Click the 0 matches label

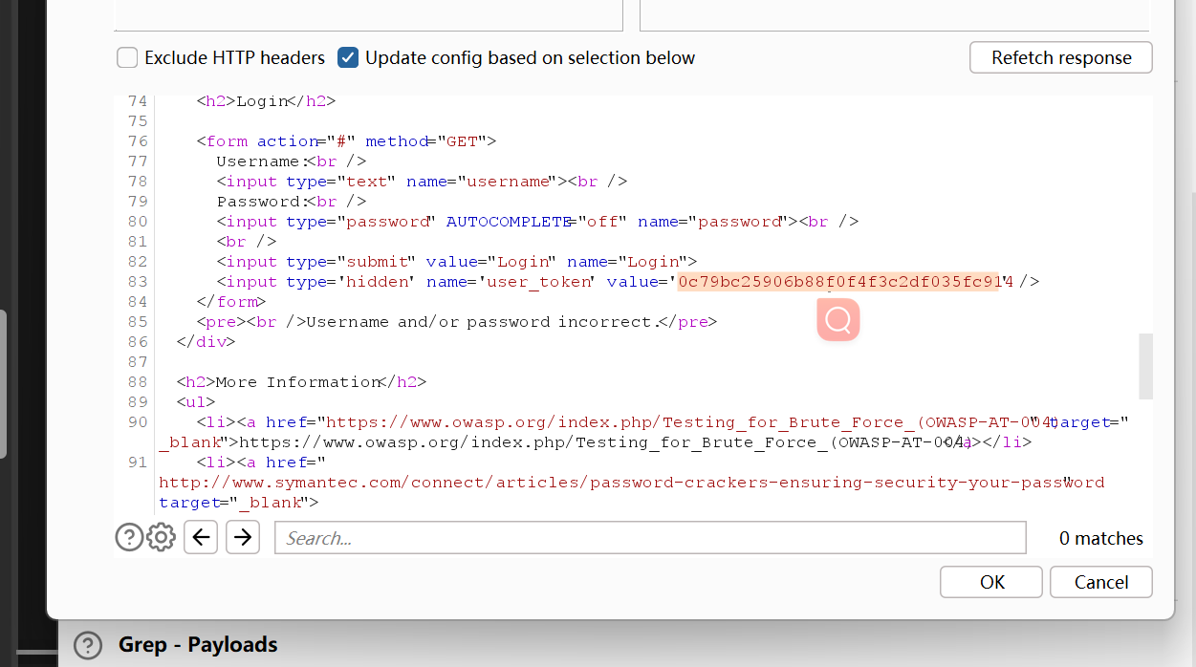(1101, 538)
